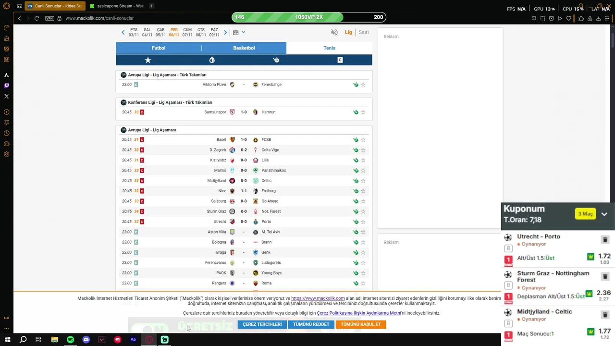Favorite the Nice - Freiburg match

coord(363,191)
